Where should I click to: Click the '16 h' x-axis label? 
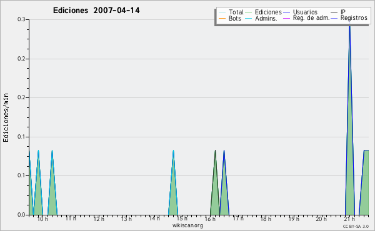210,219
